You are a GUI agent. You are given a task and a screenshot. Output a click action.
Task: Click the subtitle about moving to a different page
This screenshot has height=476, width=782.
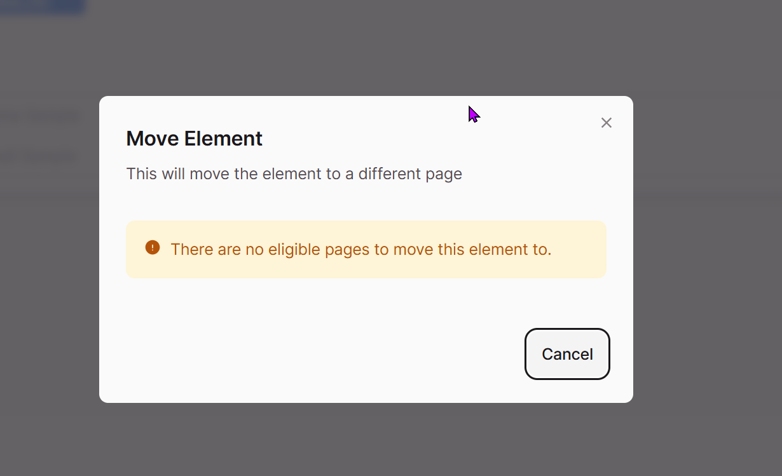click(x=294, y=173)
